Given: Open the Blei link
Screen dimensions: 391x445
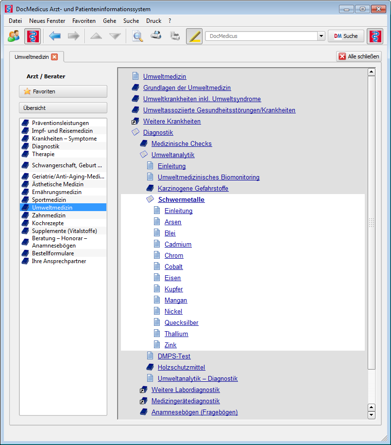Looking at the screenshot, I should click(x=170, y=233).
